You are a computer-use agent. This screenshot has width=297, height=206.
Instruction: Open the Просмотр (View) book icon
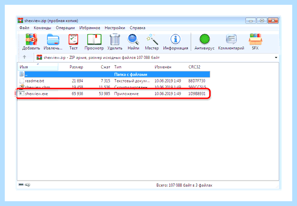(x=94, y=39)
